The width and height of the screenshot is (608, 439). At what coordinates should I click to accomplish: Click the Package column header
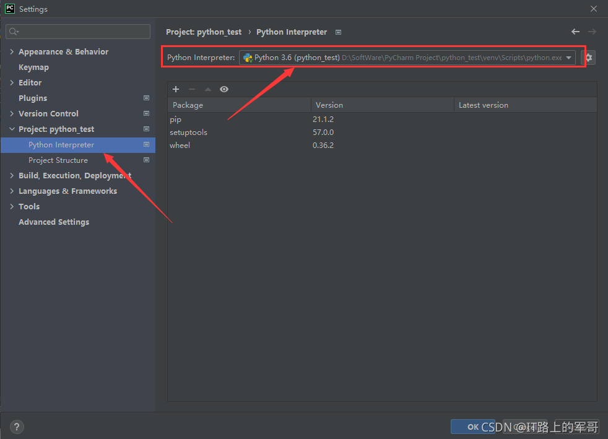click(x=239, y=105)
